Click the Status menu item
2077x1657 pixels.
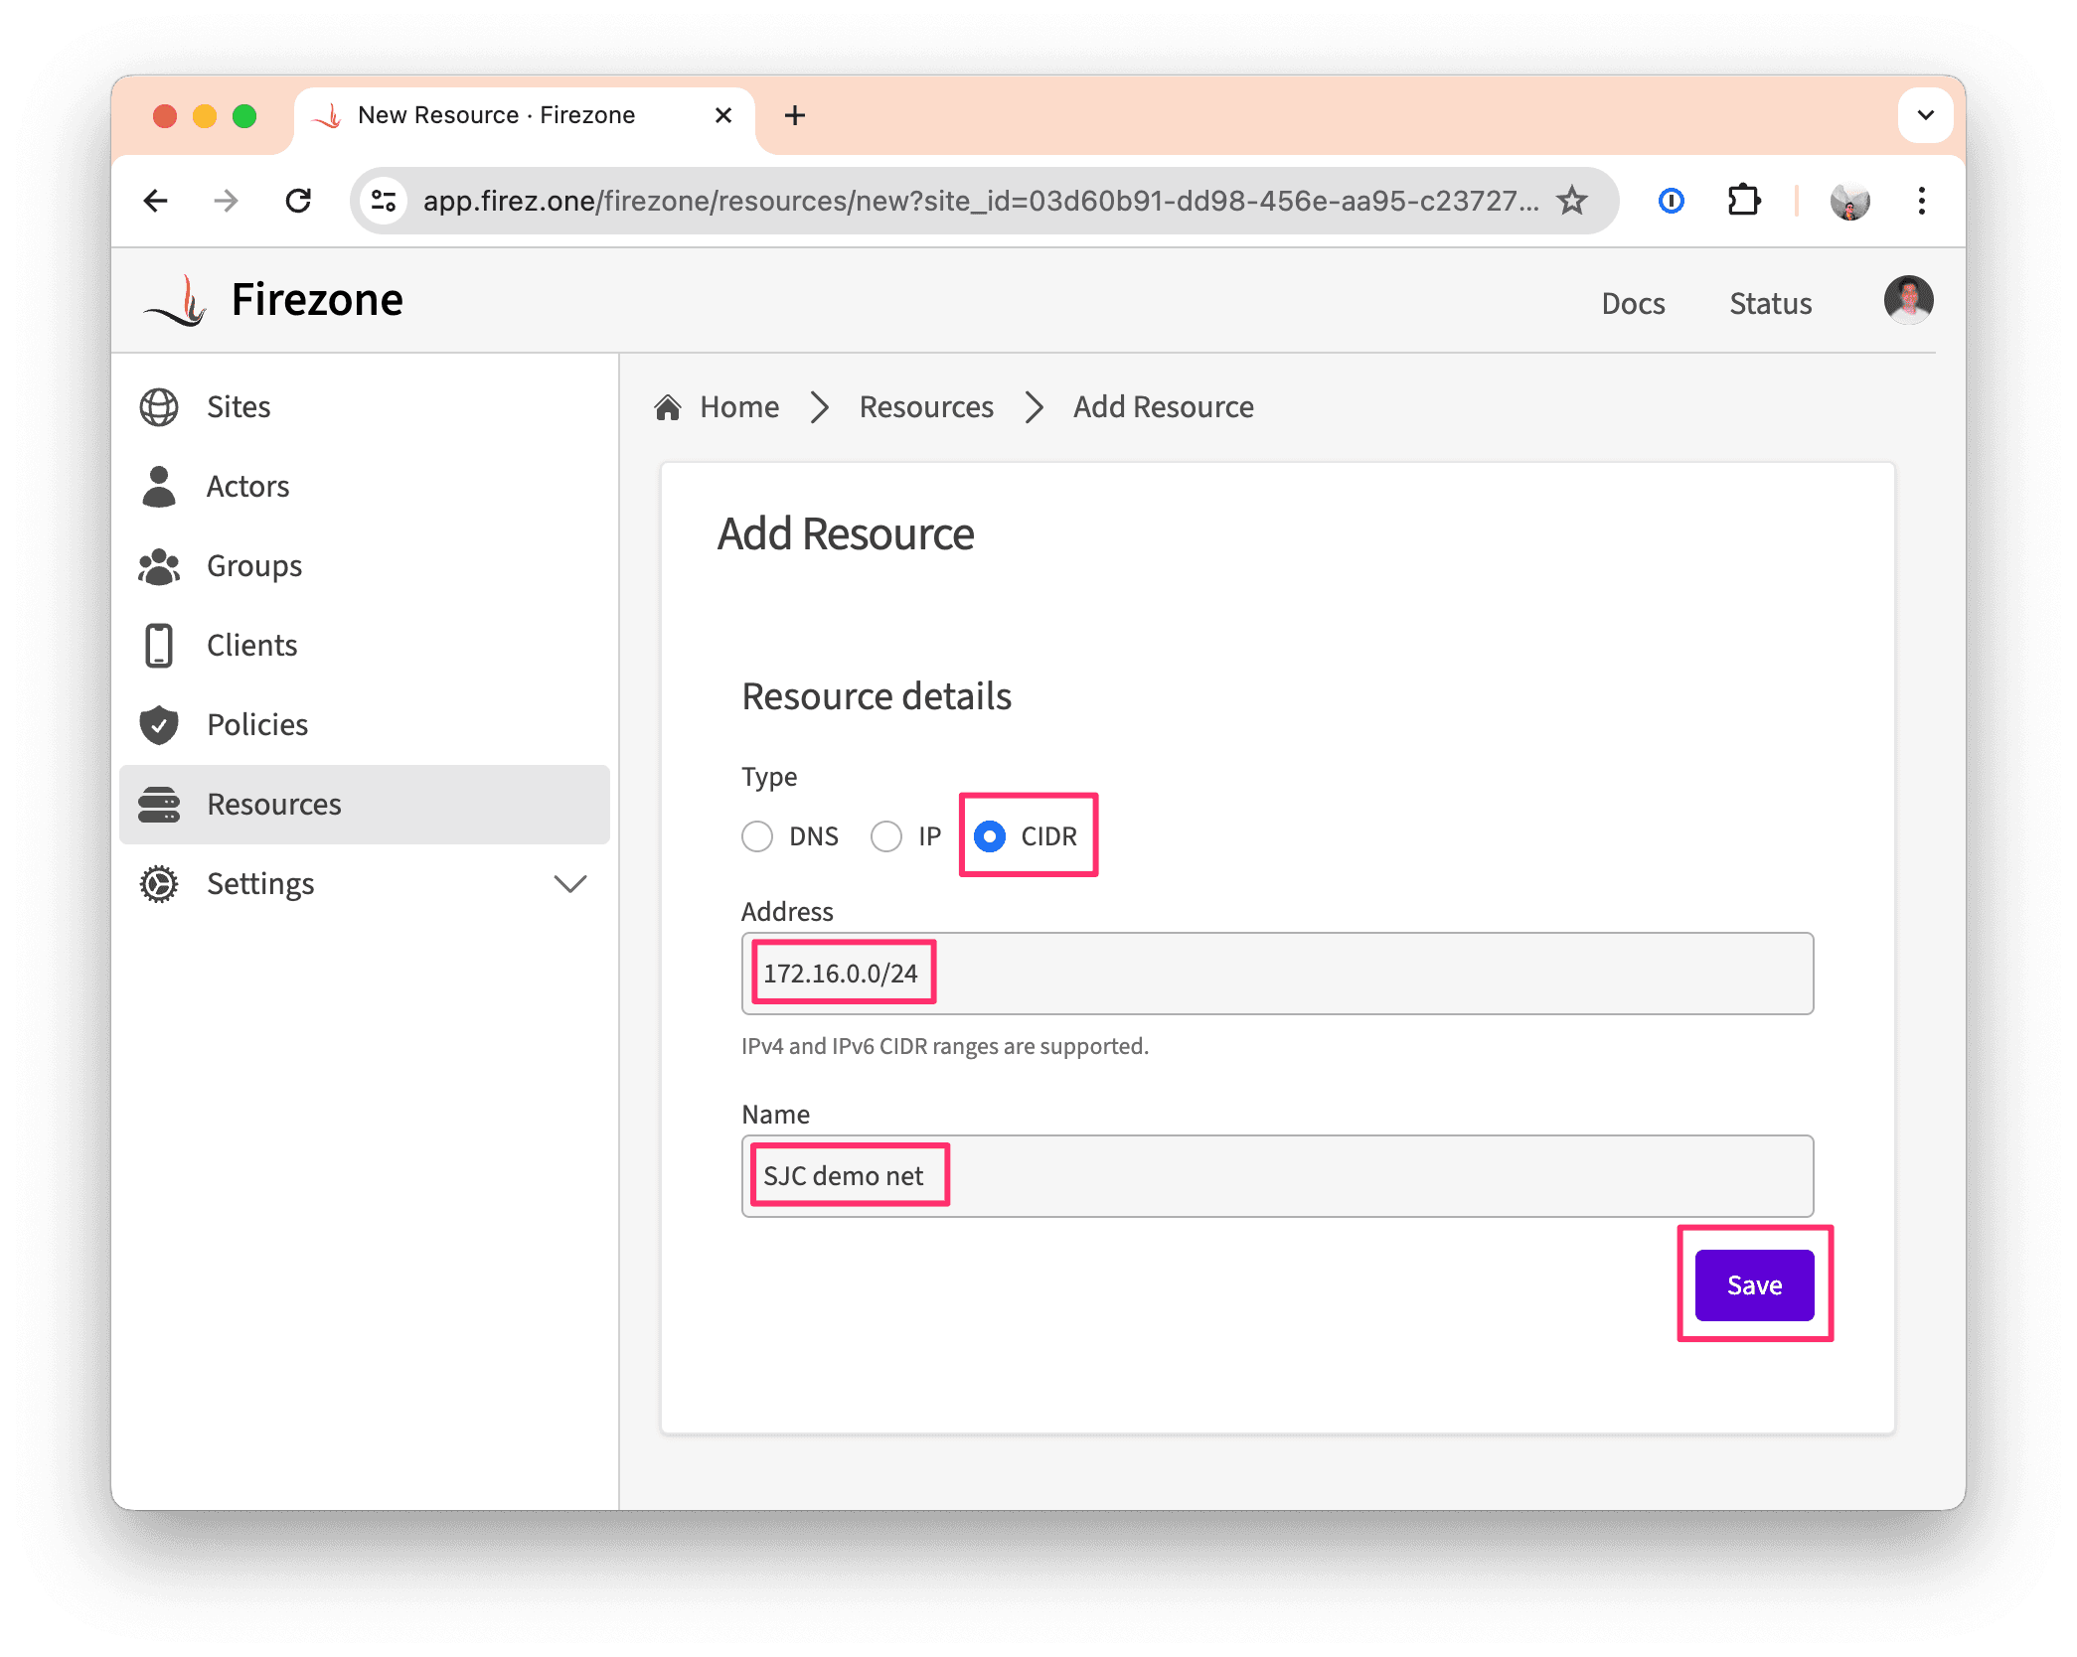click(x=1771, y=304)
